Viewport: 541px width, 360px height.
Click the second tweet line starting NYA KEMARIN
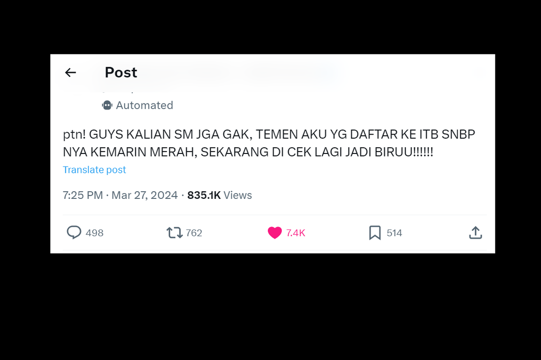point(248,152)
